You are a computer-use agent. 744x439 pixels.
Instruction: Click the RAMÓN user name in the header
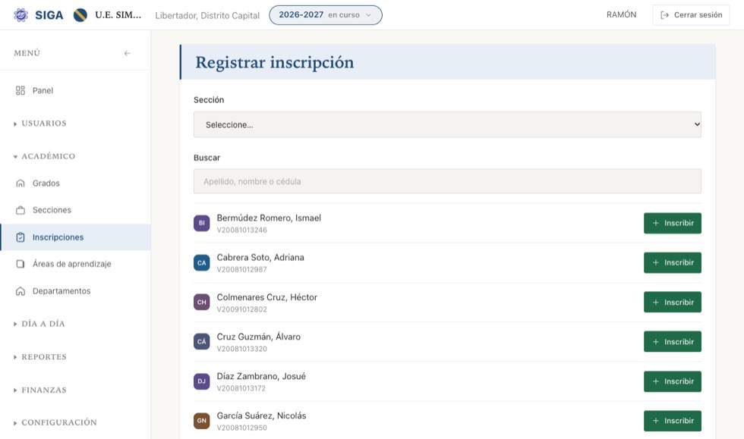tap(622, 14)
